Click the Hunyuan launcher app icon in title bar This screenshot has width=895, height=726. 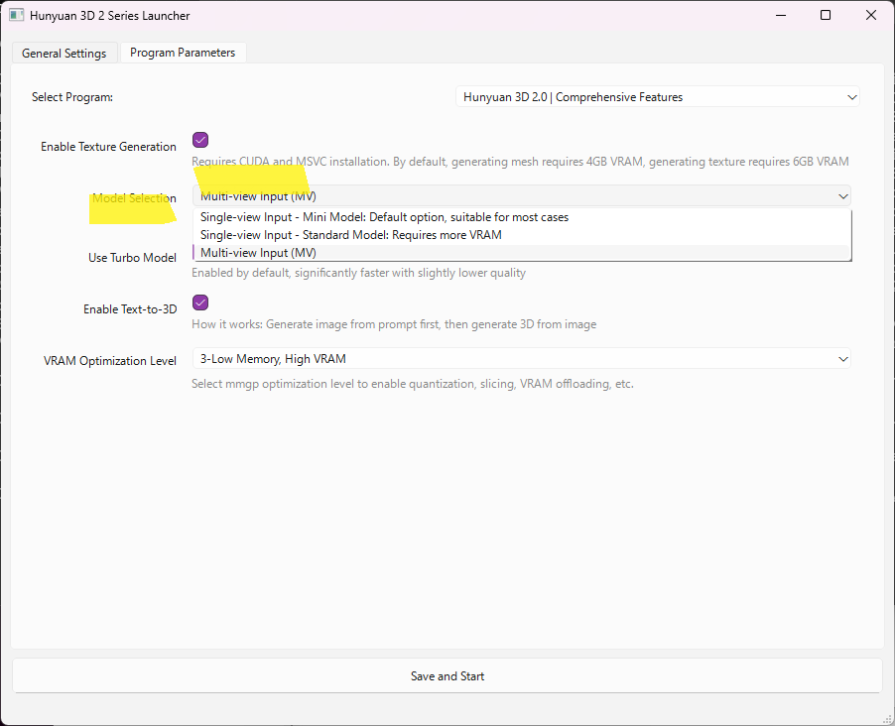click(x=17, y=16)
